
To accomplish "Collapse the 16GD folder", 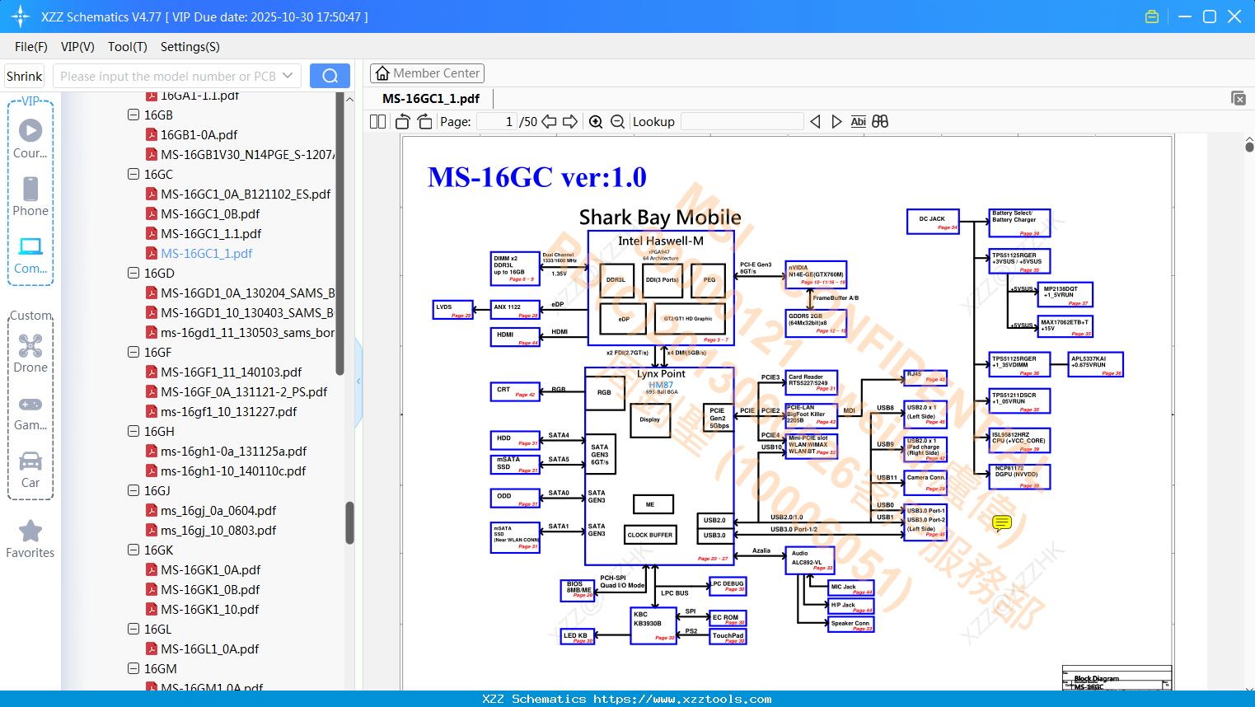I will click(x=133, y=274).
